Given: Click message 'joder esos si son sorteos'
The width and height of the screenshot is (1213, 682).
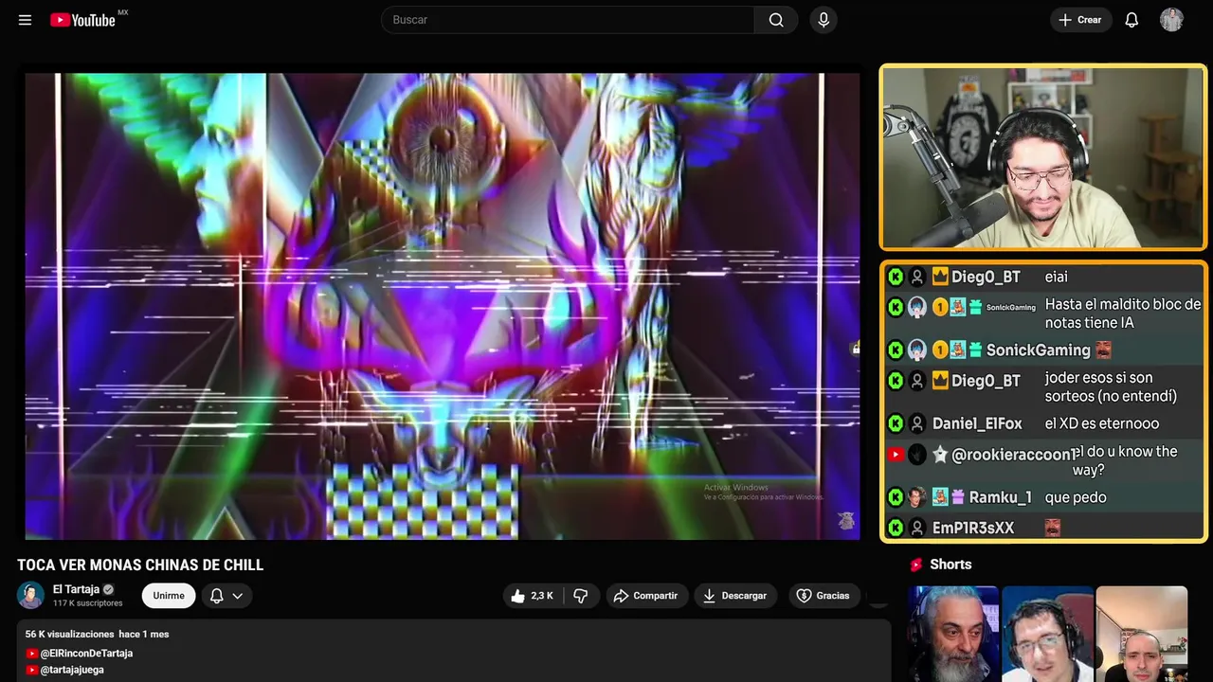Looking at the screenshot, I should (1111, 387).
